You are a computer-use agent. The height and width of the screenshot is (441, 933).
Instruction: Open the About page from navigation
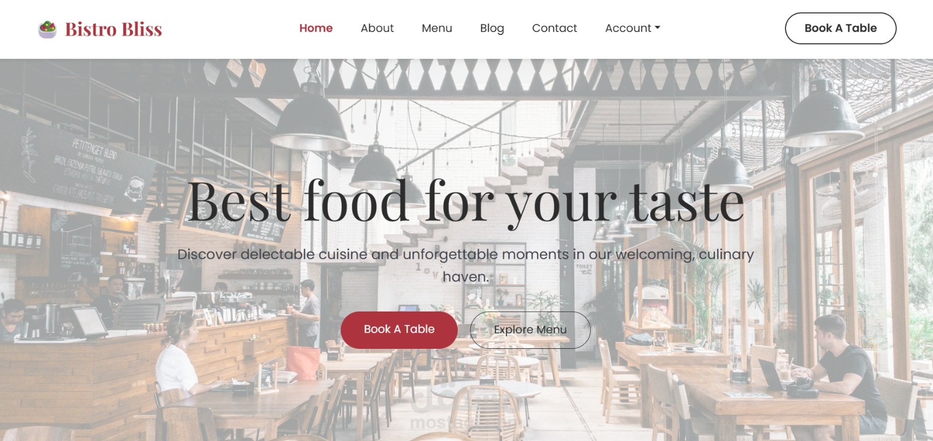pyautogui.click(x=377, y=28)
